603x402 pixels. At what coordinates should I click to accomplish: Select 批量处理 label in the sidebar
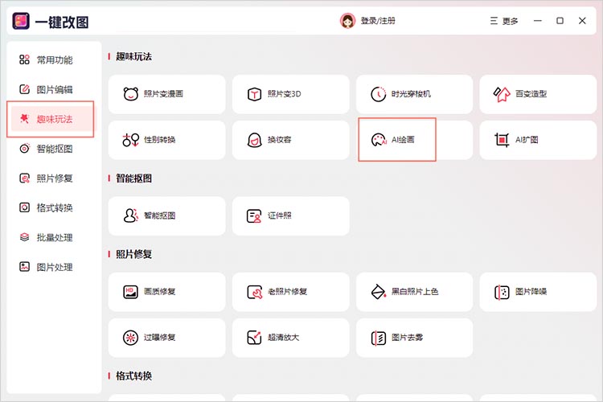[54, 237]
